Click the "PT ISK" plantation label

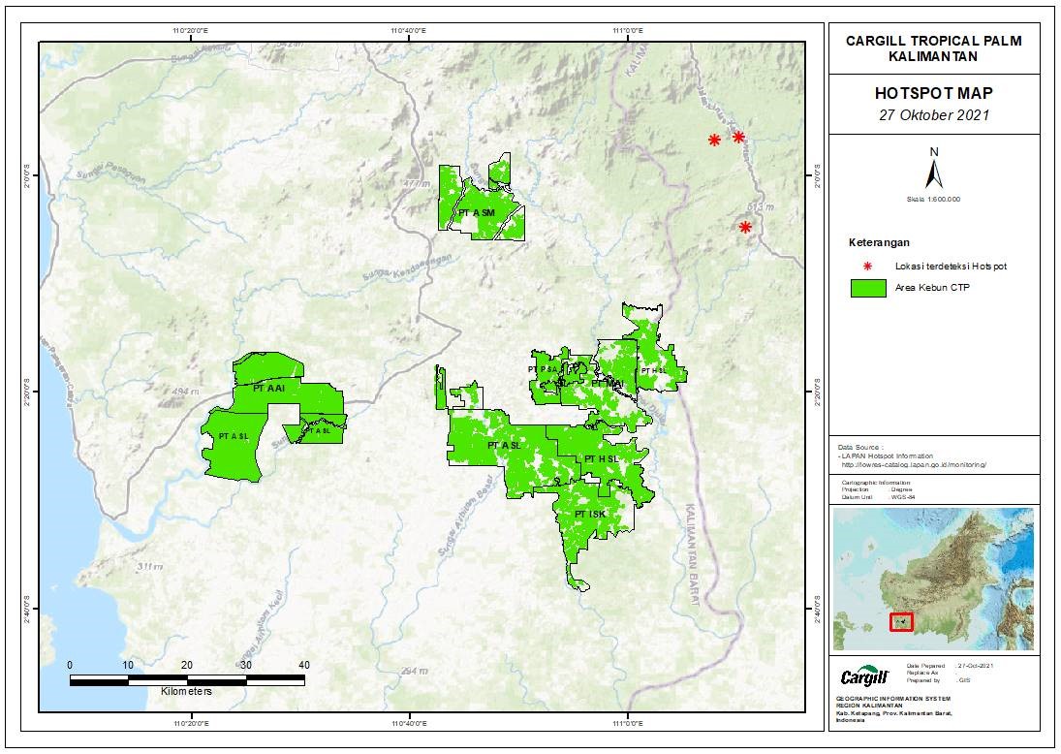590,515
